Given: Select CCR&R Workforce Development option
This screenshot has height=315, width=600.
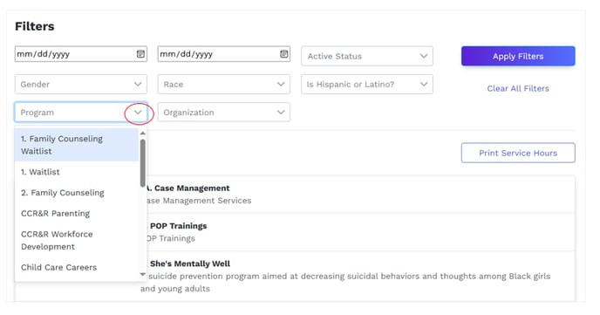Looking at the screenshot, I should pyautogui.click(x=77, y=240).
